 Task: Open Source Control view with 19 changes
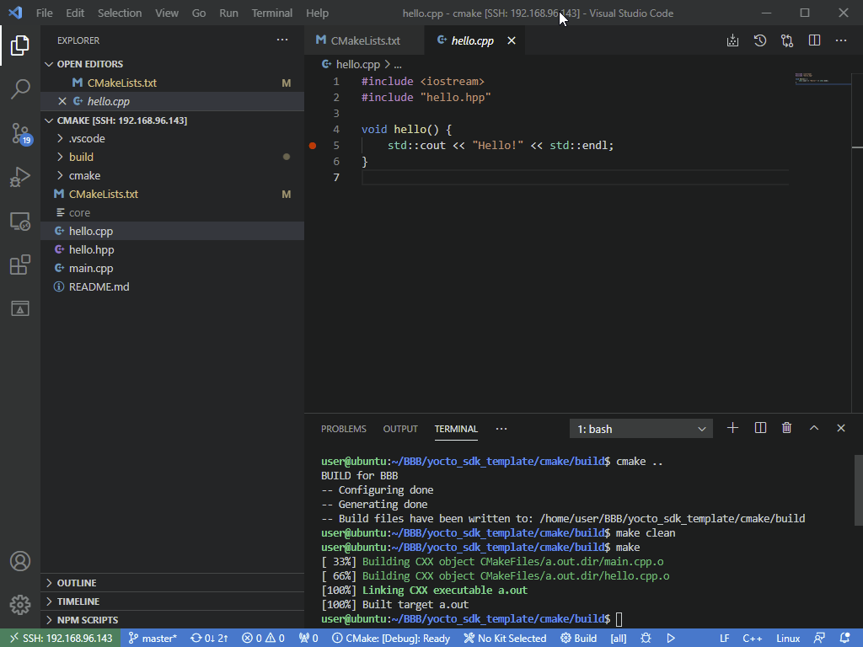pyautogui.click(x=20, y=133)
